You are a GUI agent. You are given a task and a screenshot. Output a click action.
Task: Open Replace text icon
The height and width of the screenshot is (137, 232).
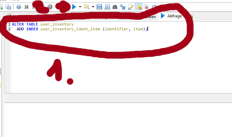[x=123, y=7]
